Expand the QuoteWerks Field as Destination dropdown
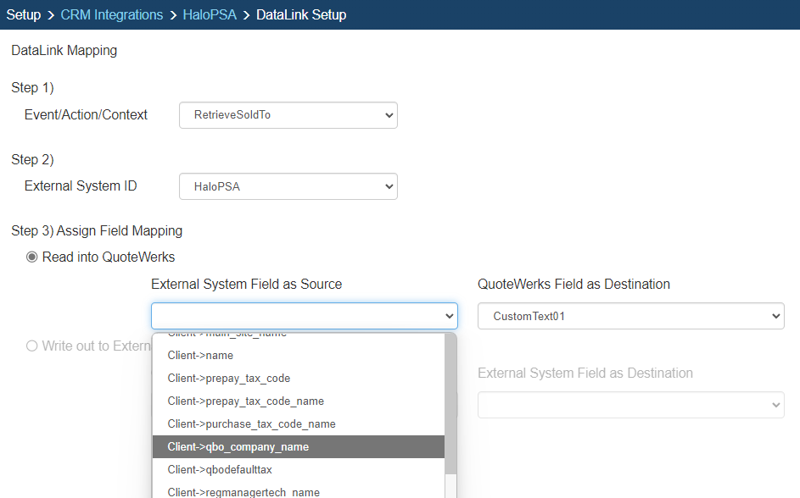 point(630,316)
